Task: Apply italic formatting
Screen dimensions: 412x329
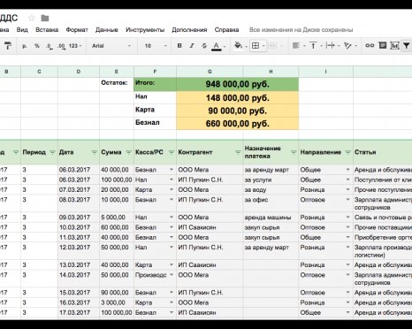Action: 192,46
